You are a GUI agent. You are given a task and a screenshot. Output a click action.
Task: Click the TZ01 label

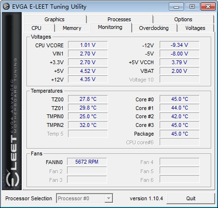tap(57, 108)
